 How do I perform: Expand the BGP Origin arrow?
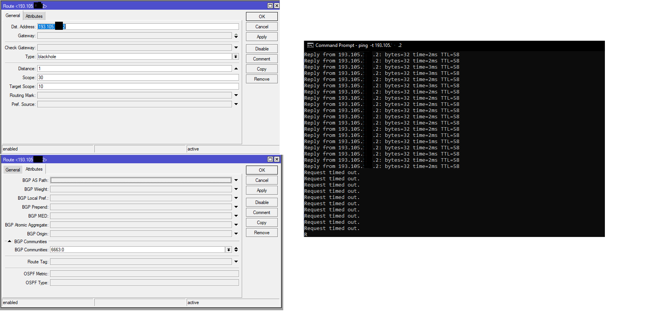(x=236, y=234)
